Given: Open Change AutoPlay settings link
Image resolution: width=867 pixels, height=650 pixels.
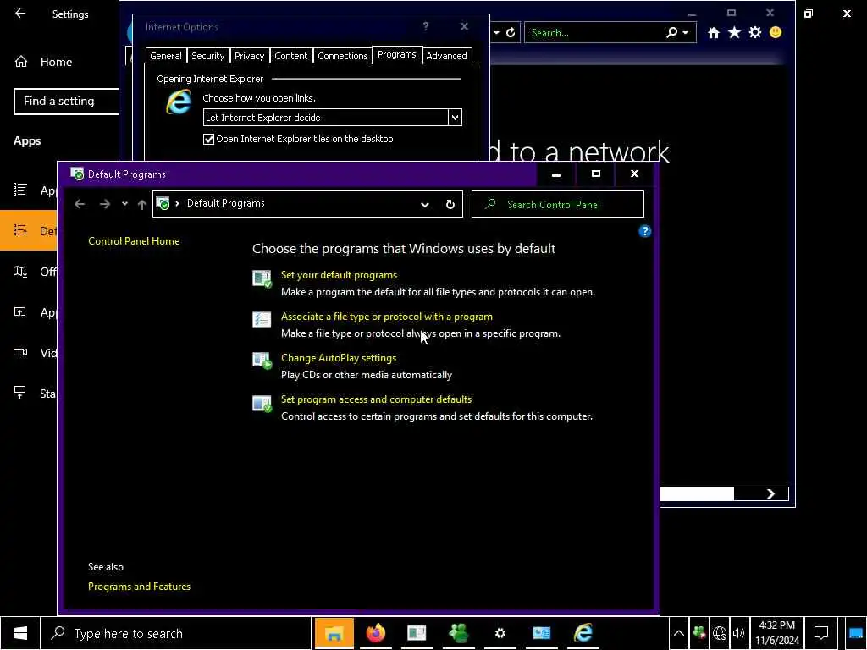Looking at the screenshot, I should click(x=339, y=358).
